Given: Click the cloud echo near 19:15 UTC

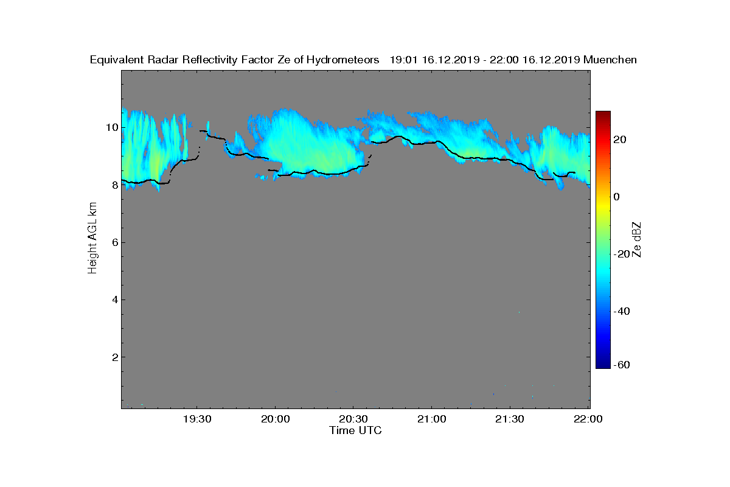Looking at the screenshot, I should [x=156, y=149].
